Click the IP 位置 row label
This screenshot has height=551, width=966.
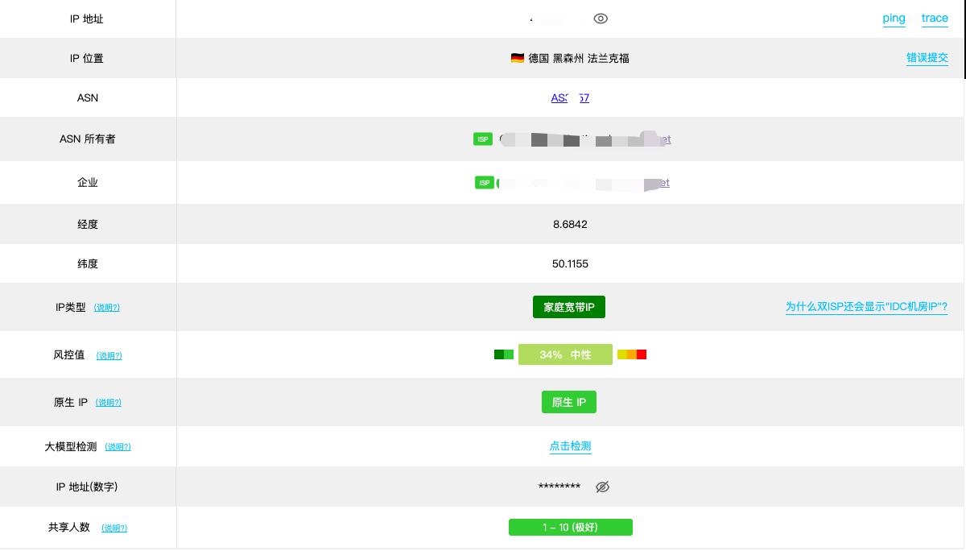tap(87, 58)
